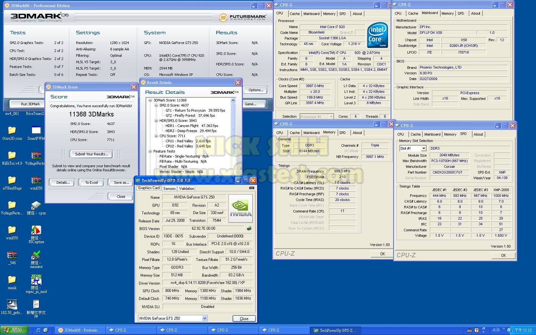Open the CPU tab in SPD CPU-Z window
Screen dimensions: 536x335
pyautogui.click(x=401, y=134)
